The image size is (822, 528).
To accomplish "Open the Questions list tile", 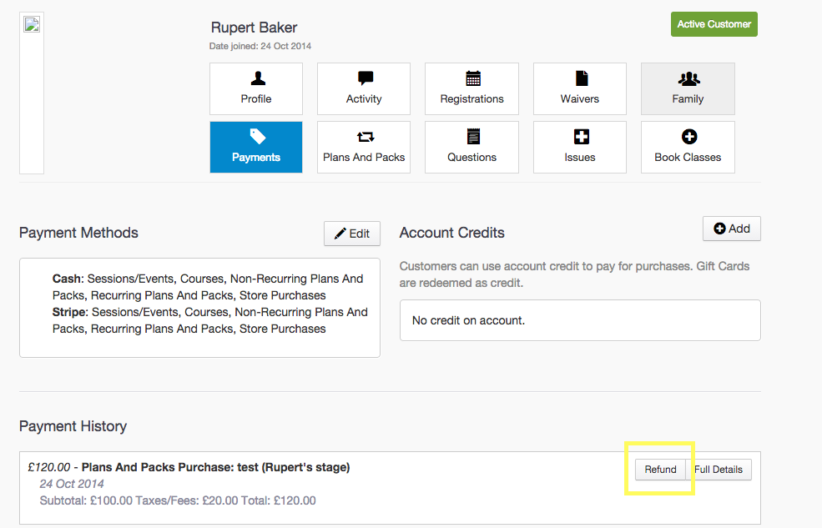I will point(472,147).
